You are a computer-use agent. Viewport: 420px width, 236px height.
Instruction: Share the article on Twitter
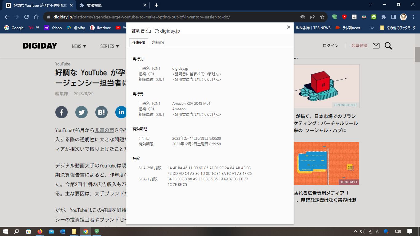coord(81,112)
